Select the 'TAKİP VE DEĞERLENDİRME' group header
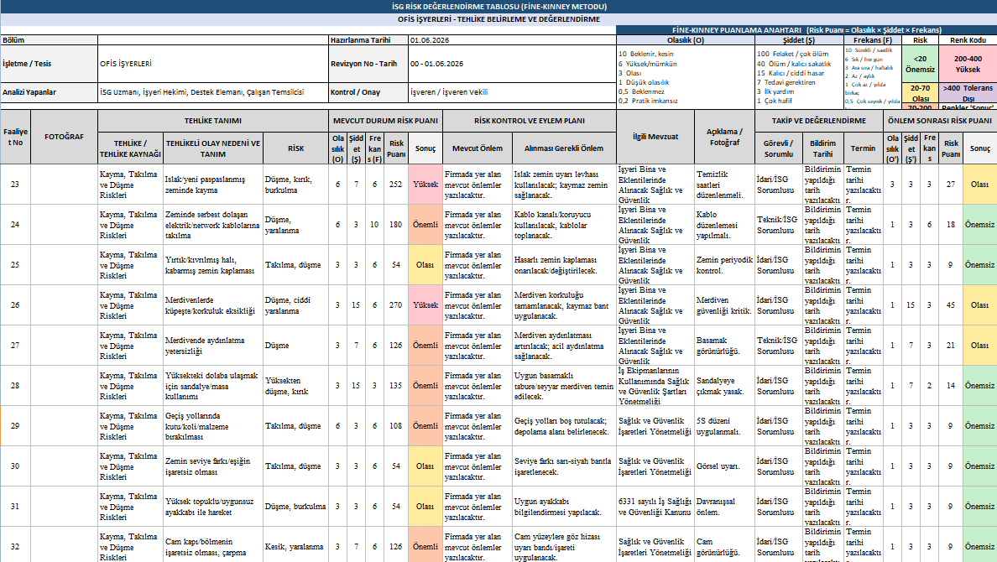The image size is (997, 562). click(x=819, y=120)
